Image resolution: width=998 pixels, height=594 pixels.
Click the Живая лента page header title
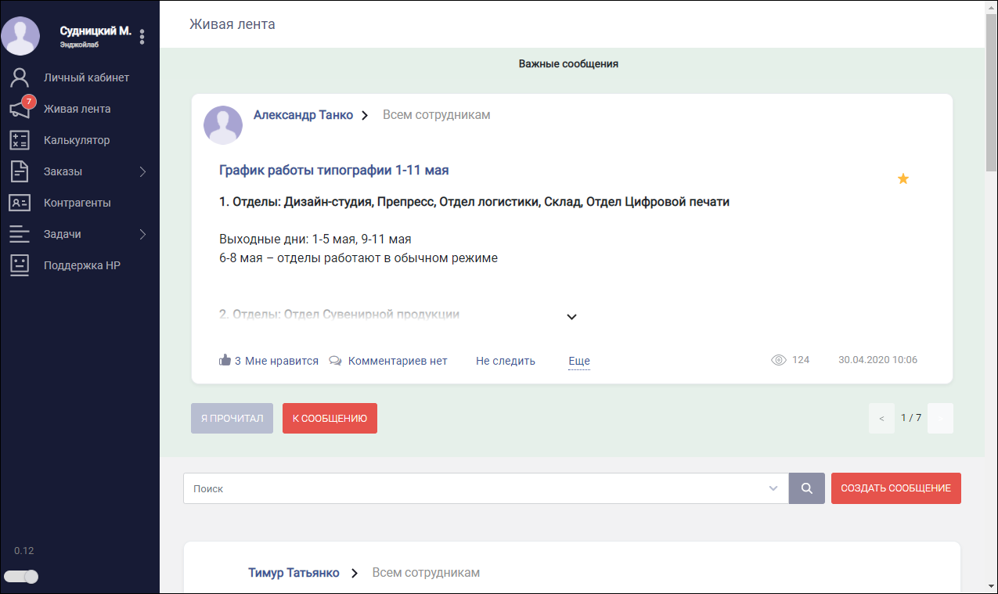232,24
